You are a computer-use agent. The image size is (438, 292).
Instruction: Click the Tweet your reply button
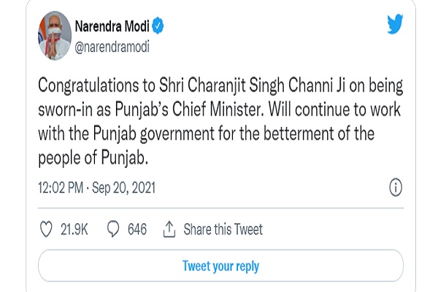(x=220, y=266)
